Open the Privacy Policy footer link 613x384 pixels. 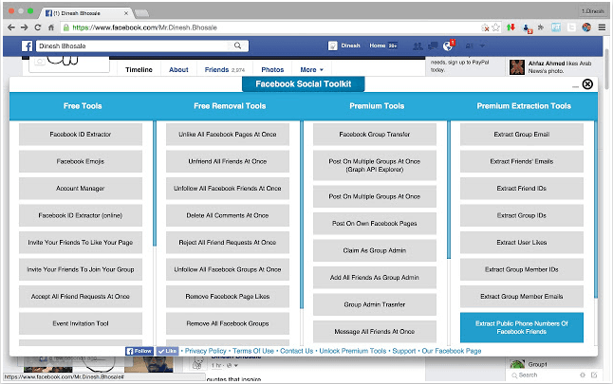tap(206, 351)
